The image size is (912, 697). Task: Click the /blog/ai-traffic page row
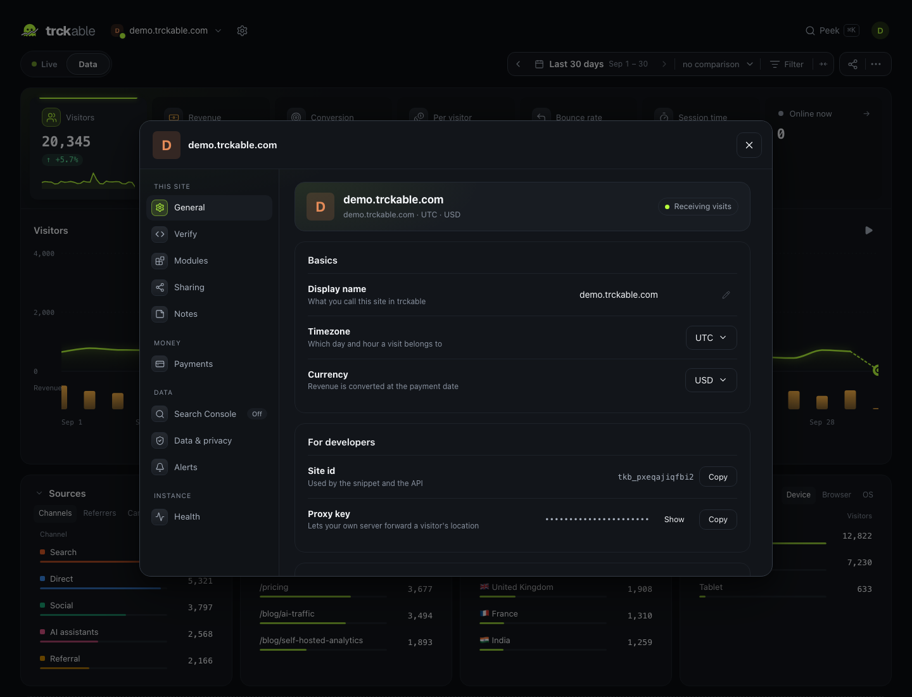tap(346, 615)
